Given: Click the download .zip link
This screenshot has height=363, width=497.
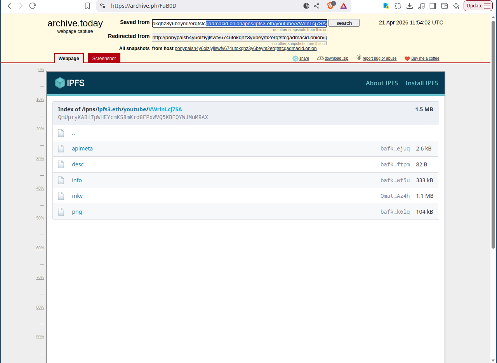Looking at the screenshot, I should pos(336,59).
